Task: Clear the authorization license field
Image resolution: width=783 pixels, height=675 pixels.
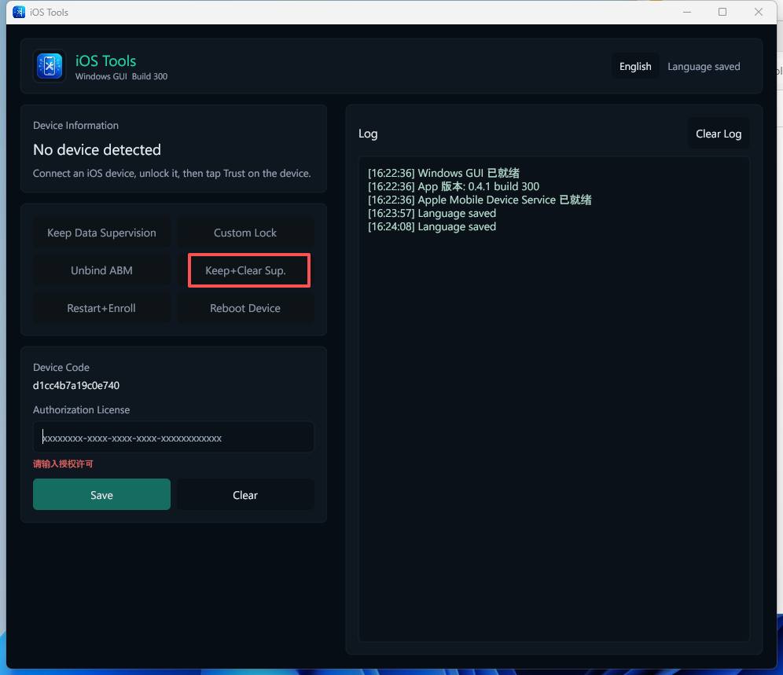Action: [245, 495]
